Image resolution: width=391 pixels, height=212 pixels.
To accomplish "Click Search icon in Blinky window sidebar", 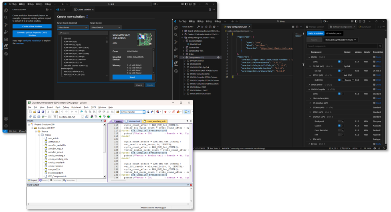I will [x=176, y=35].
